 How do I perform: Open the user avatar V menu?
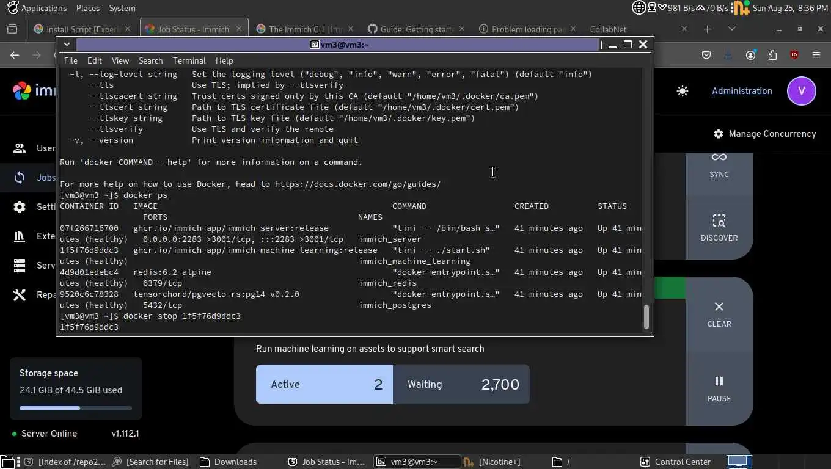click(802, 91)
